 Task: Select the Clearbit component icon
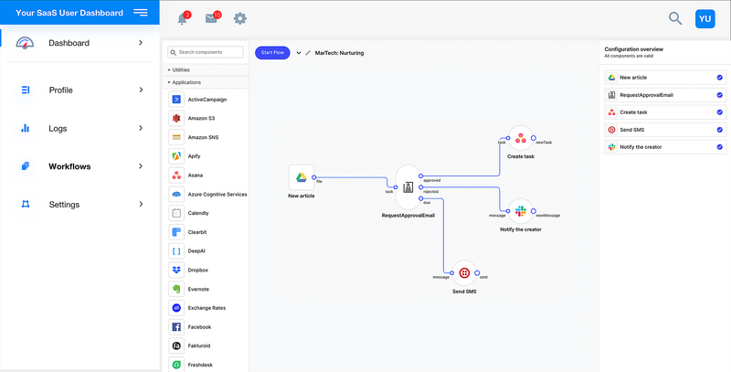tap(176, 232)
